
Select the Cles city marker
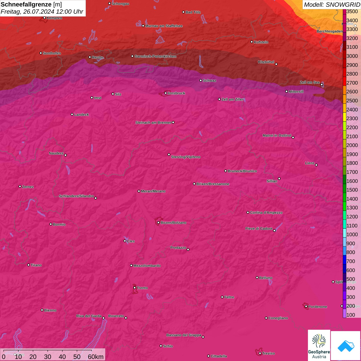coord(125,241)
